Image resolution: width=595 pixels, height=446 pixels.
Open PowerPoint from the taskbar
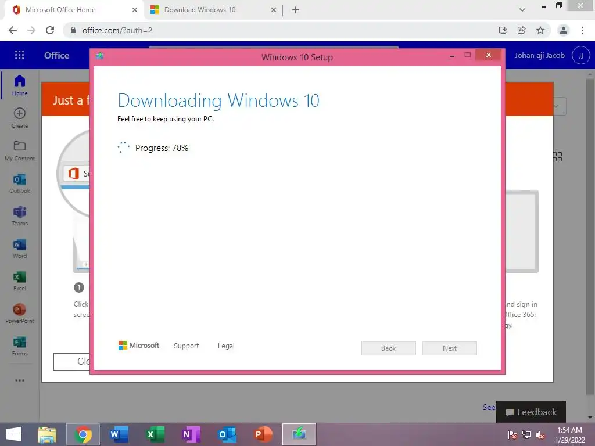(x=263, y=434)
